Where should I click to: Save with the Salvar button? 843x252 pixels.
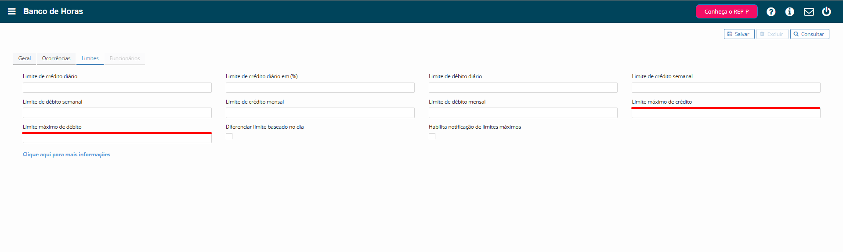tap(739, 34)
